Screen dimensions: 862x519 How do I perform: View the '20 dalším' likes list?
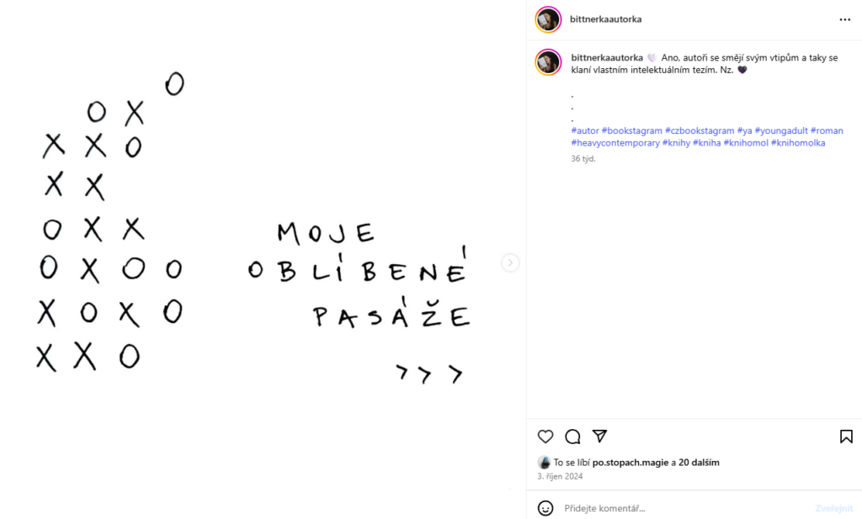click(699, 463)
